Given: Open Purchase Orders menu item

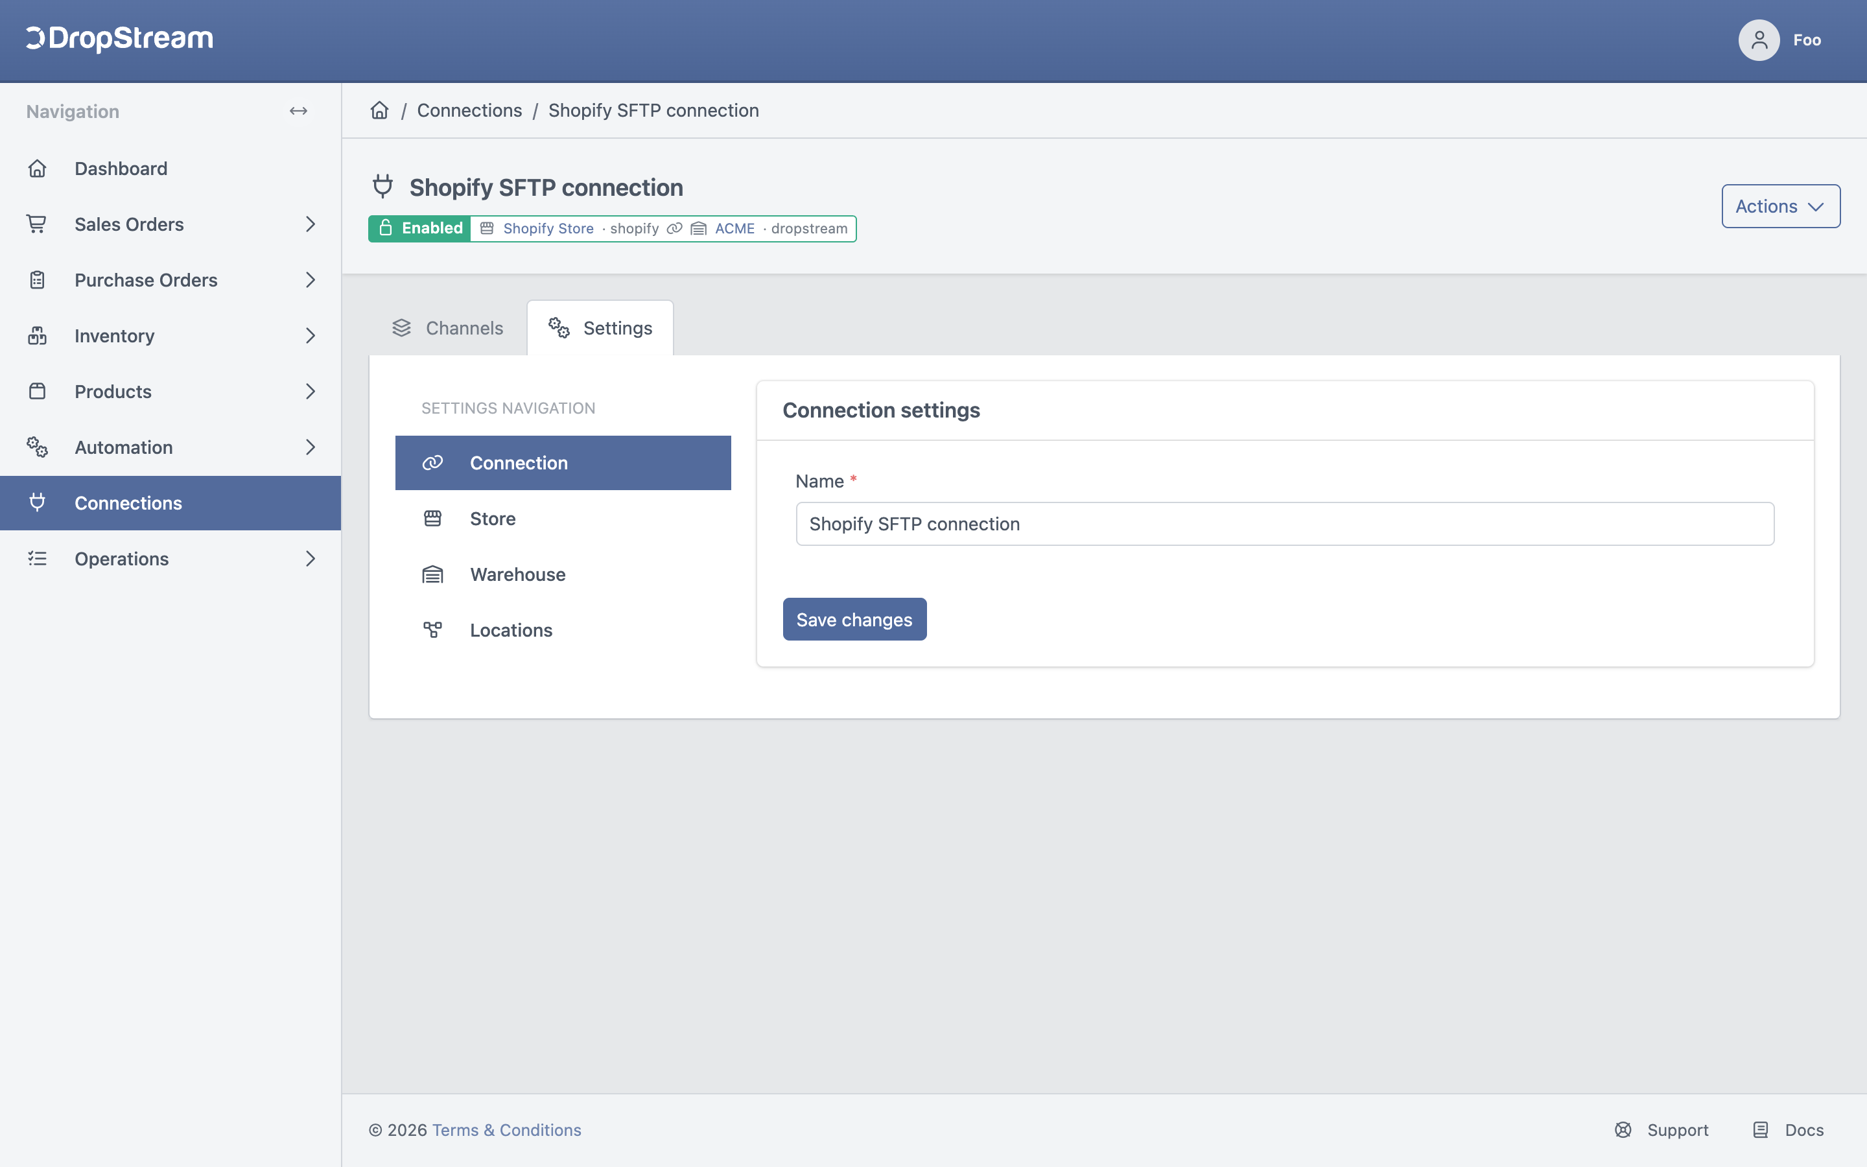Looking at the screenshot, I should (x=170, y=279).
